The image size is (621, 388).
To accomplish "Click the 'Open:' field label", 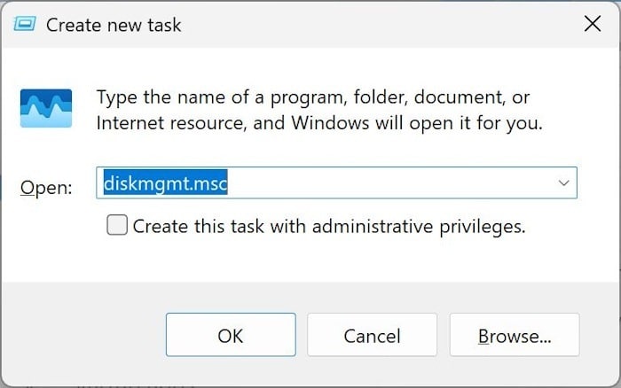I will pos(45,187).
